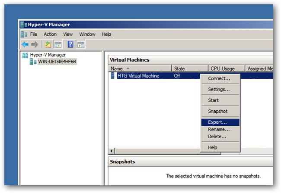Click the Virtual Machines horizontal scrollbar thumb
281x193 pixels.
tap(158, 151)
